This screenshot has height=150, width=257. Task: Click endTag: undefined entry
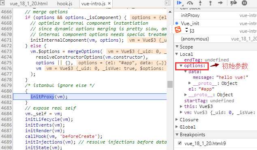pos(206,60)
